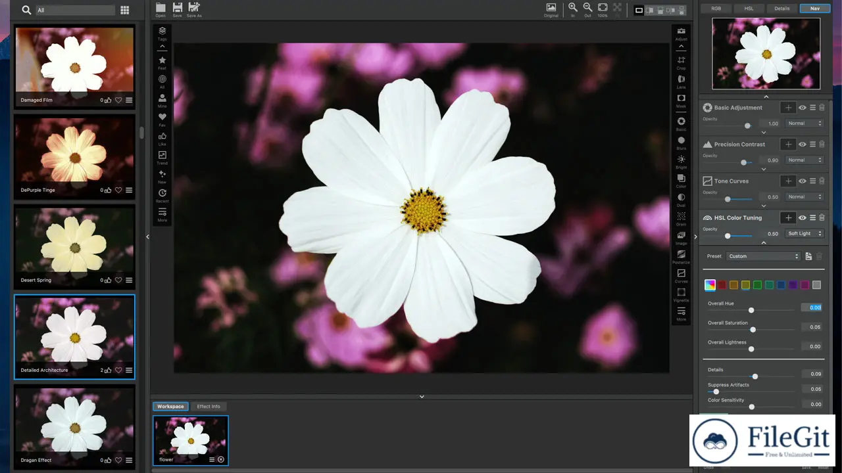The width and height of the screenshot is (842, 473).
Task: Expand Precision Contrast settings chevron
Action: coord(764,169)
